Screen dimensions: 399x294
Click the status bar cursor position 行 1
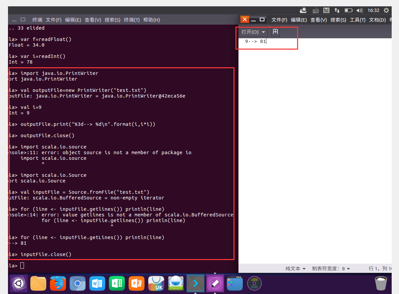pyautogui.click(x=373, y=269)
